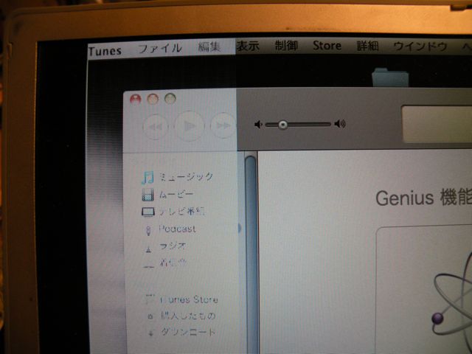This screenshot has height=354, width=472.
Task: Open the 編集 menu
Action: (x=209, y=46)
